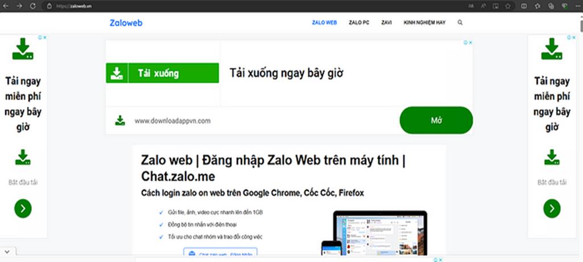Click the green Tải xuống button
Screen dimensions: 583x262
click(162, 73)
